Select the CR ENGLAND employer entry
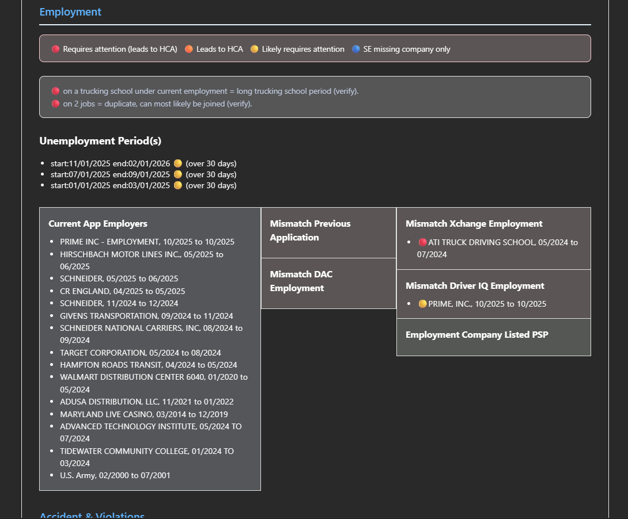 122,291
